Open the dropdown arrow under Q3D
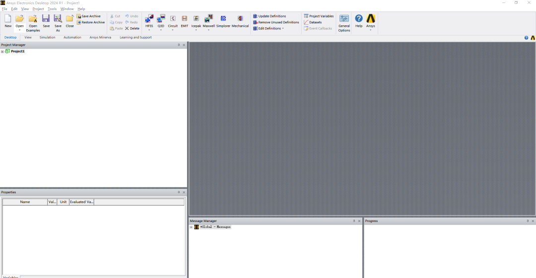 [x=161, y=30]
